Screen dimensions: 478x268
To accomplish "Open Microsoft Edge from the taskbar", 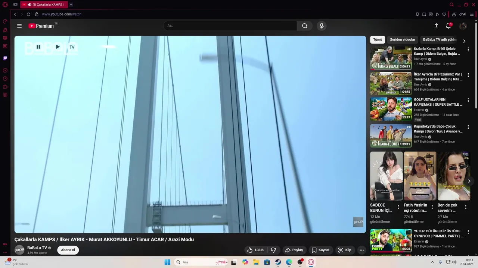I will (x=289, y=262).
